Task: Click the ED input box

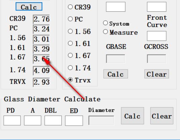Action: coord(74,121)
